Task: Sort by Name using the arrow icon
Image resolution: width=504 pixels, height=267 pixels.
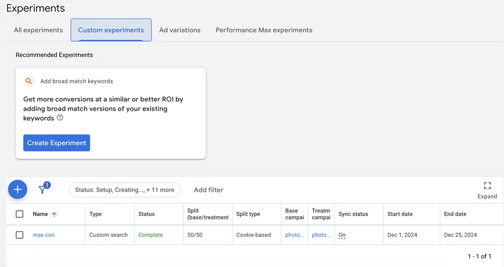Action: (x=54, y=214)
